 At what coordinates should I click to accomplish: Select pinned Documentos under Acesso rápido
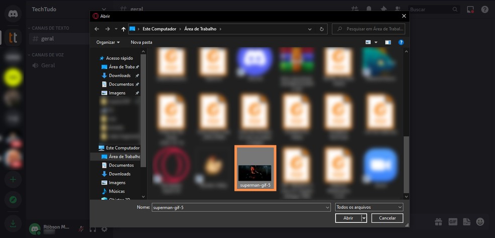[120, 84]
